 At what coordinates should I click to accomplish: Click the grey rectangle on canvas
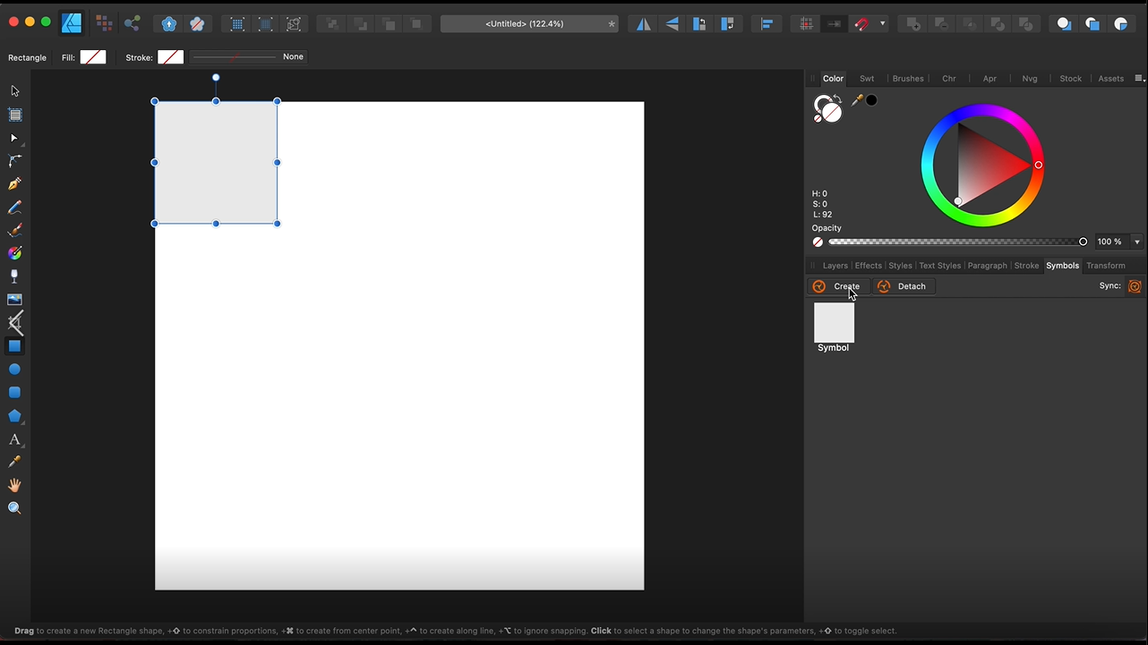coord(216,163)
